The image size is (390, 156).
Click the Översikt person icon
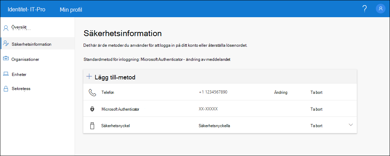point(6,28)
